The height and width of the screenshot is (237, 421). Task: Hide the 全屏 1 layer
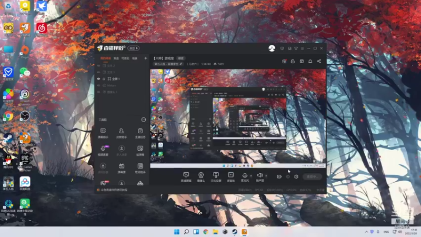point(98,78)
